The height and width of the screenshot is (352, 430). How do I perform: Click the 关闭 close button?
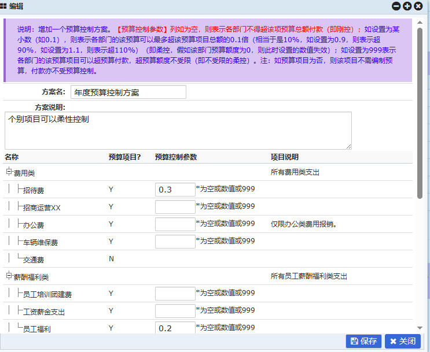(402, 341)
